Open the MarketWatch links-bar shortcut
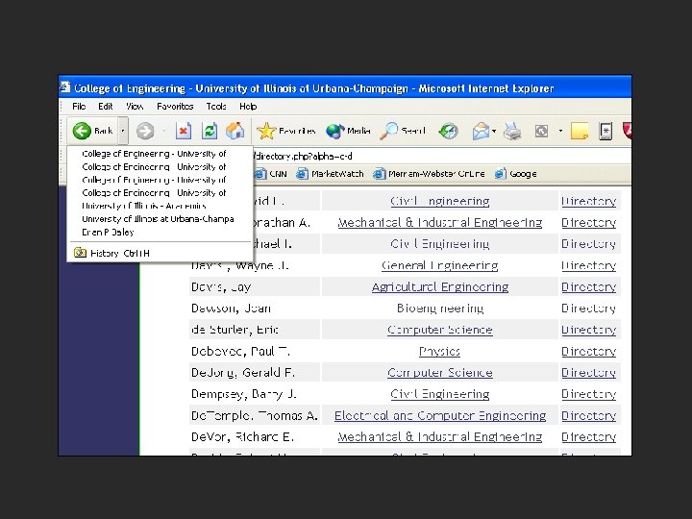The width and height of the screenshot is (692, 519). coord(330,174)
